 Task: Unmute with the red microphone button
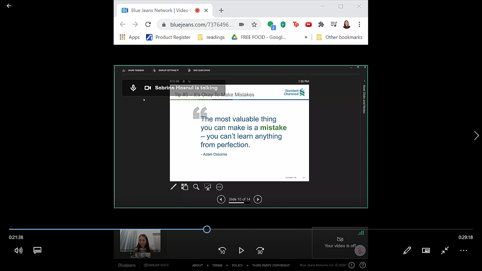click(x=360, y=251)
